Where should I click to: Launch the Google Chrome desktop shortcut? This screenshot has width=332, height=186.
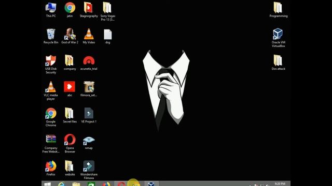coord(51,117)
